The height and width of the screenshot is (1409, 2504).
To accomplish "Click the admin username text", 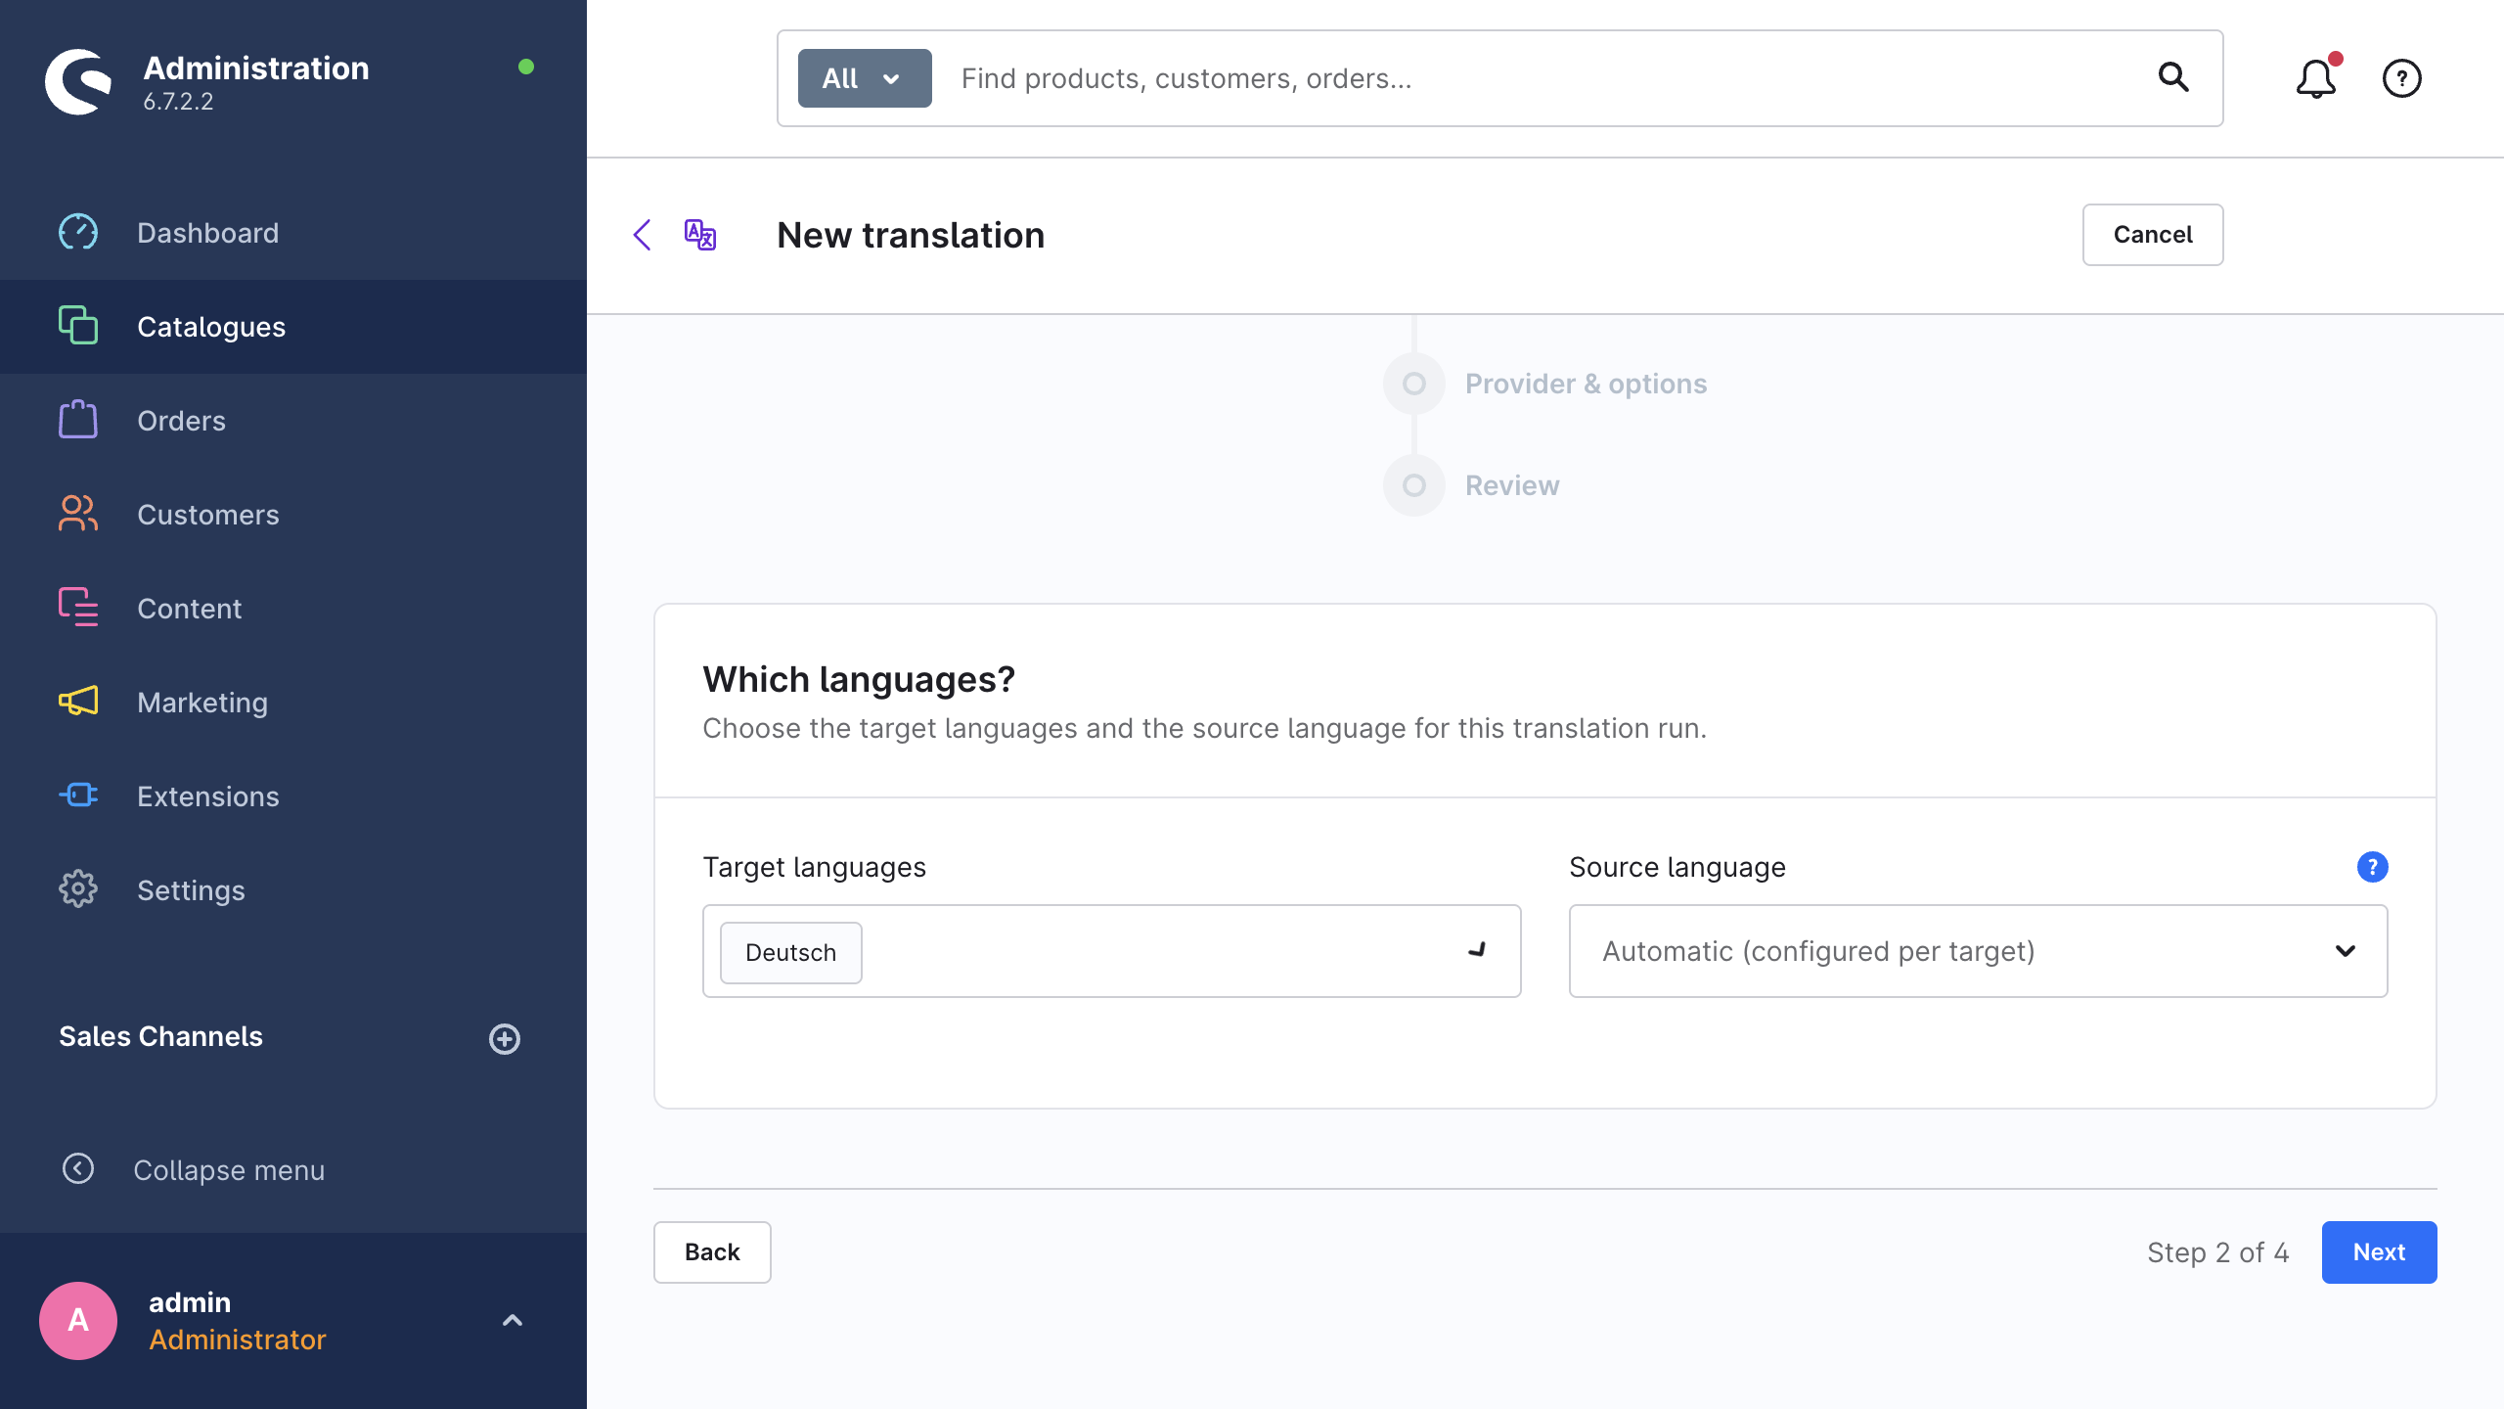I will (x=190, y=1302).
